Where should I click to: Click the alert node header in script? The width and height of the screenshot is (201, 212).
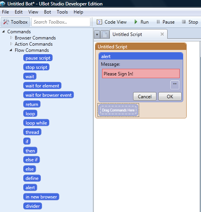141,56
